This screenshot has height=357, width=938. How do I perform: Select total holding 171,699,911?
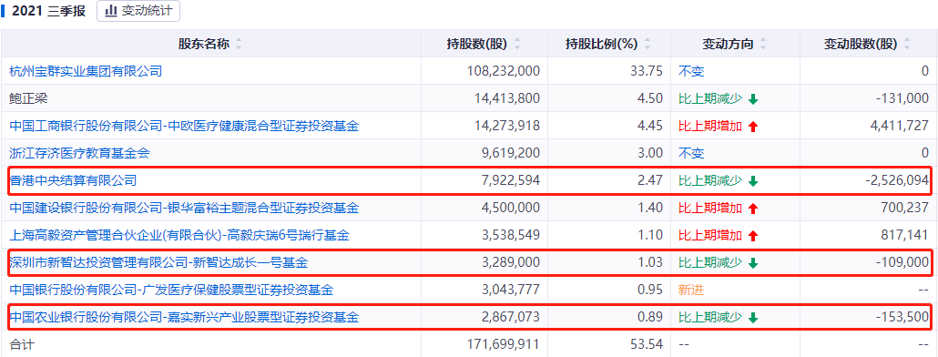tap(503, 344)
